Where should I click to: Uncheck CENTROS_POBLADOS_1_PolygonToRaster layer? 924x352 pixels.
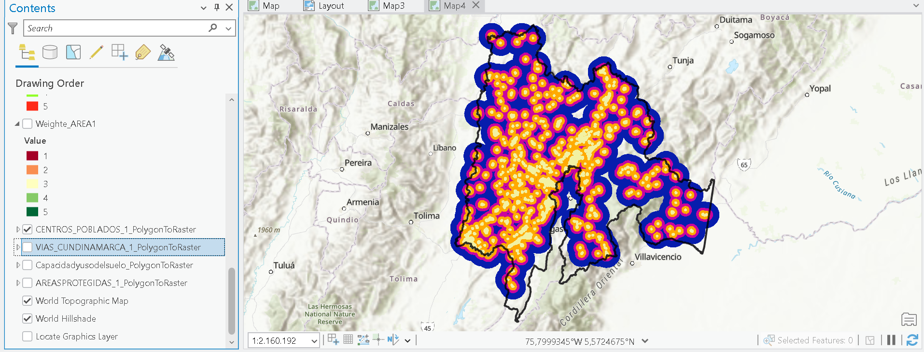28,229
